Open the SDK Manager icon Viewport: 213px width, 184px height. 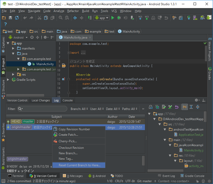pos(202,18)
